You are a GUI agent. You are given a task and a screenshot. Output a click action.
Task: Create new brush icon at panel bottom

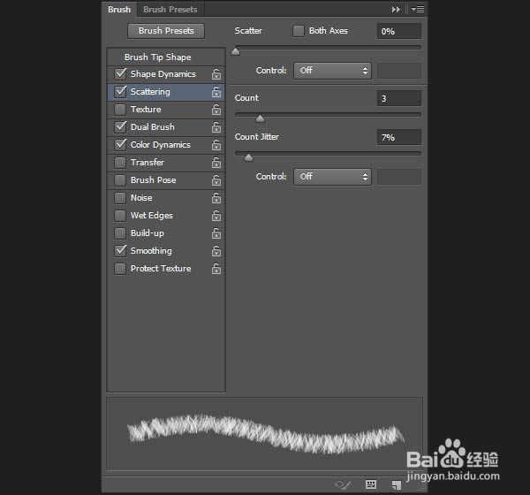pos(396,485)
